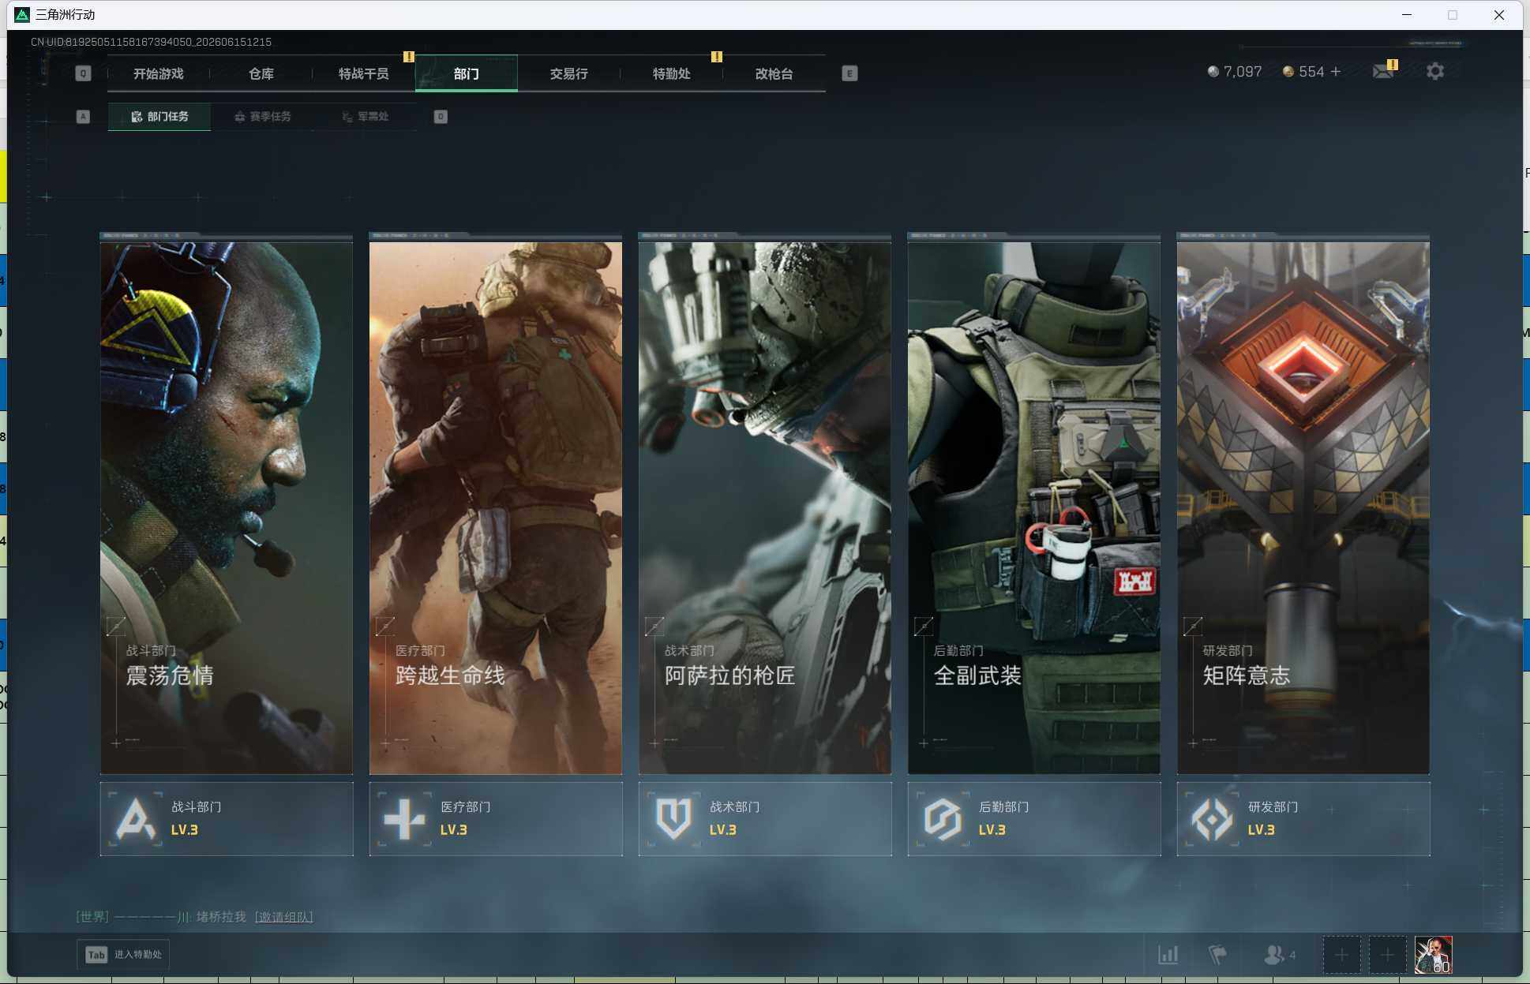
Task: Click the 后勤部门 hexagon emblem icon
Action: coord(943,819)
